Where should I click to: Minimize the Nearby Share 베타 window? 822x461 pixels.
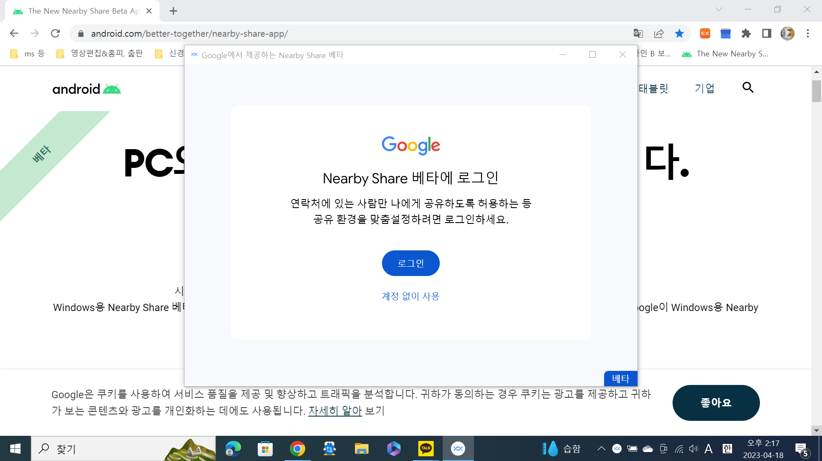(x=563, y=55)
